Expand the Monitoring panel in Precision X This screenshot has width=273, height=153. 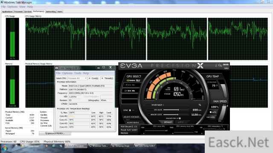click(133, 122)
